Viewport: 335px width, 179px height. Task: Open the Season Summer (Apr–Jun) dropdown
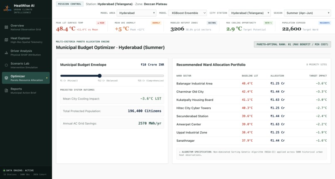[308, 13]
